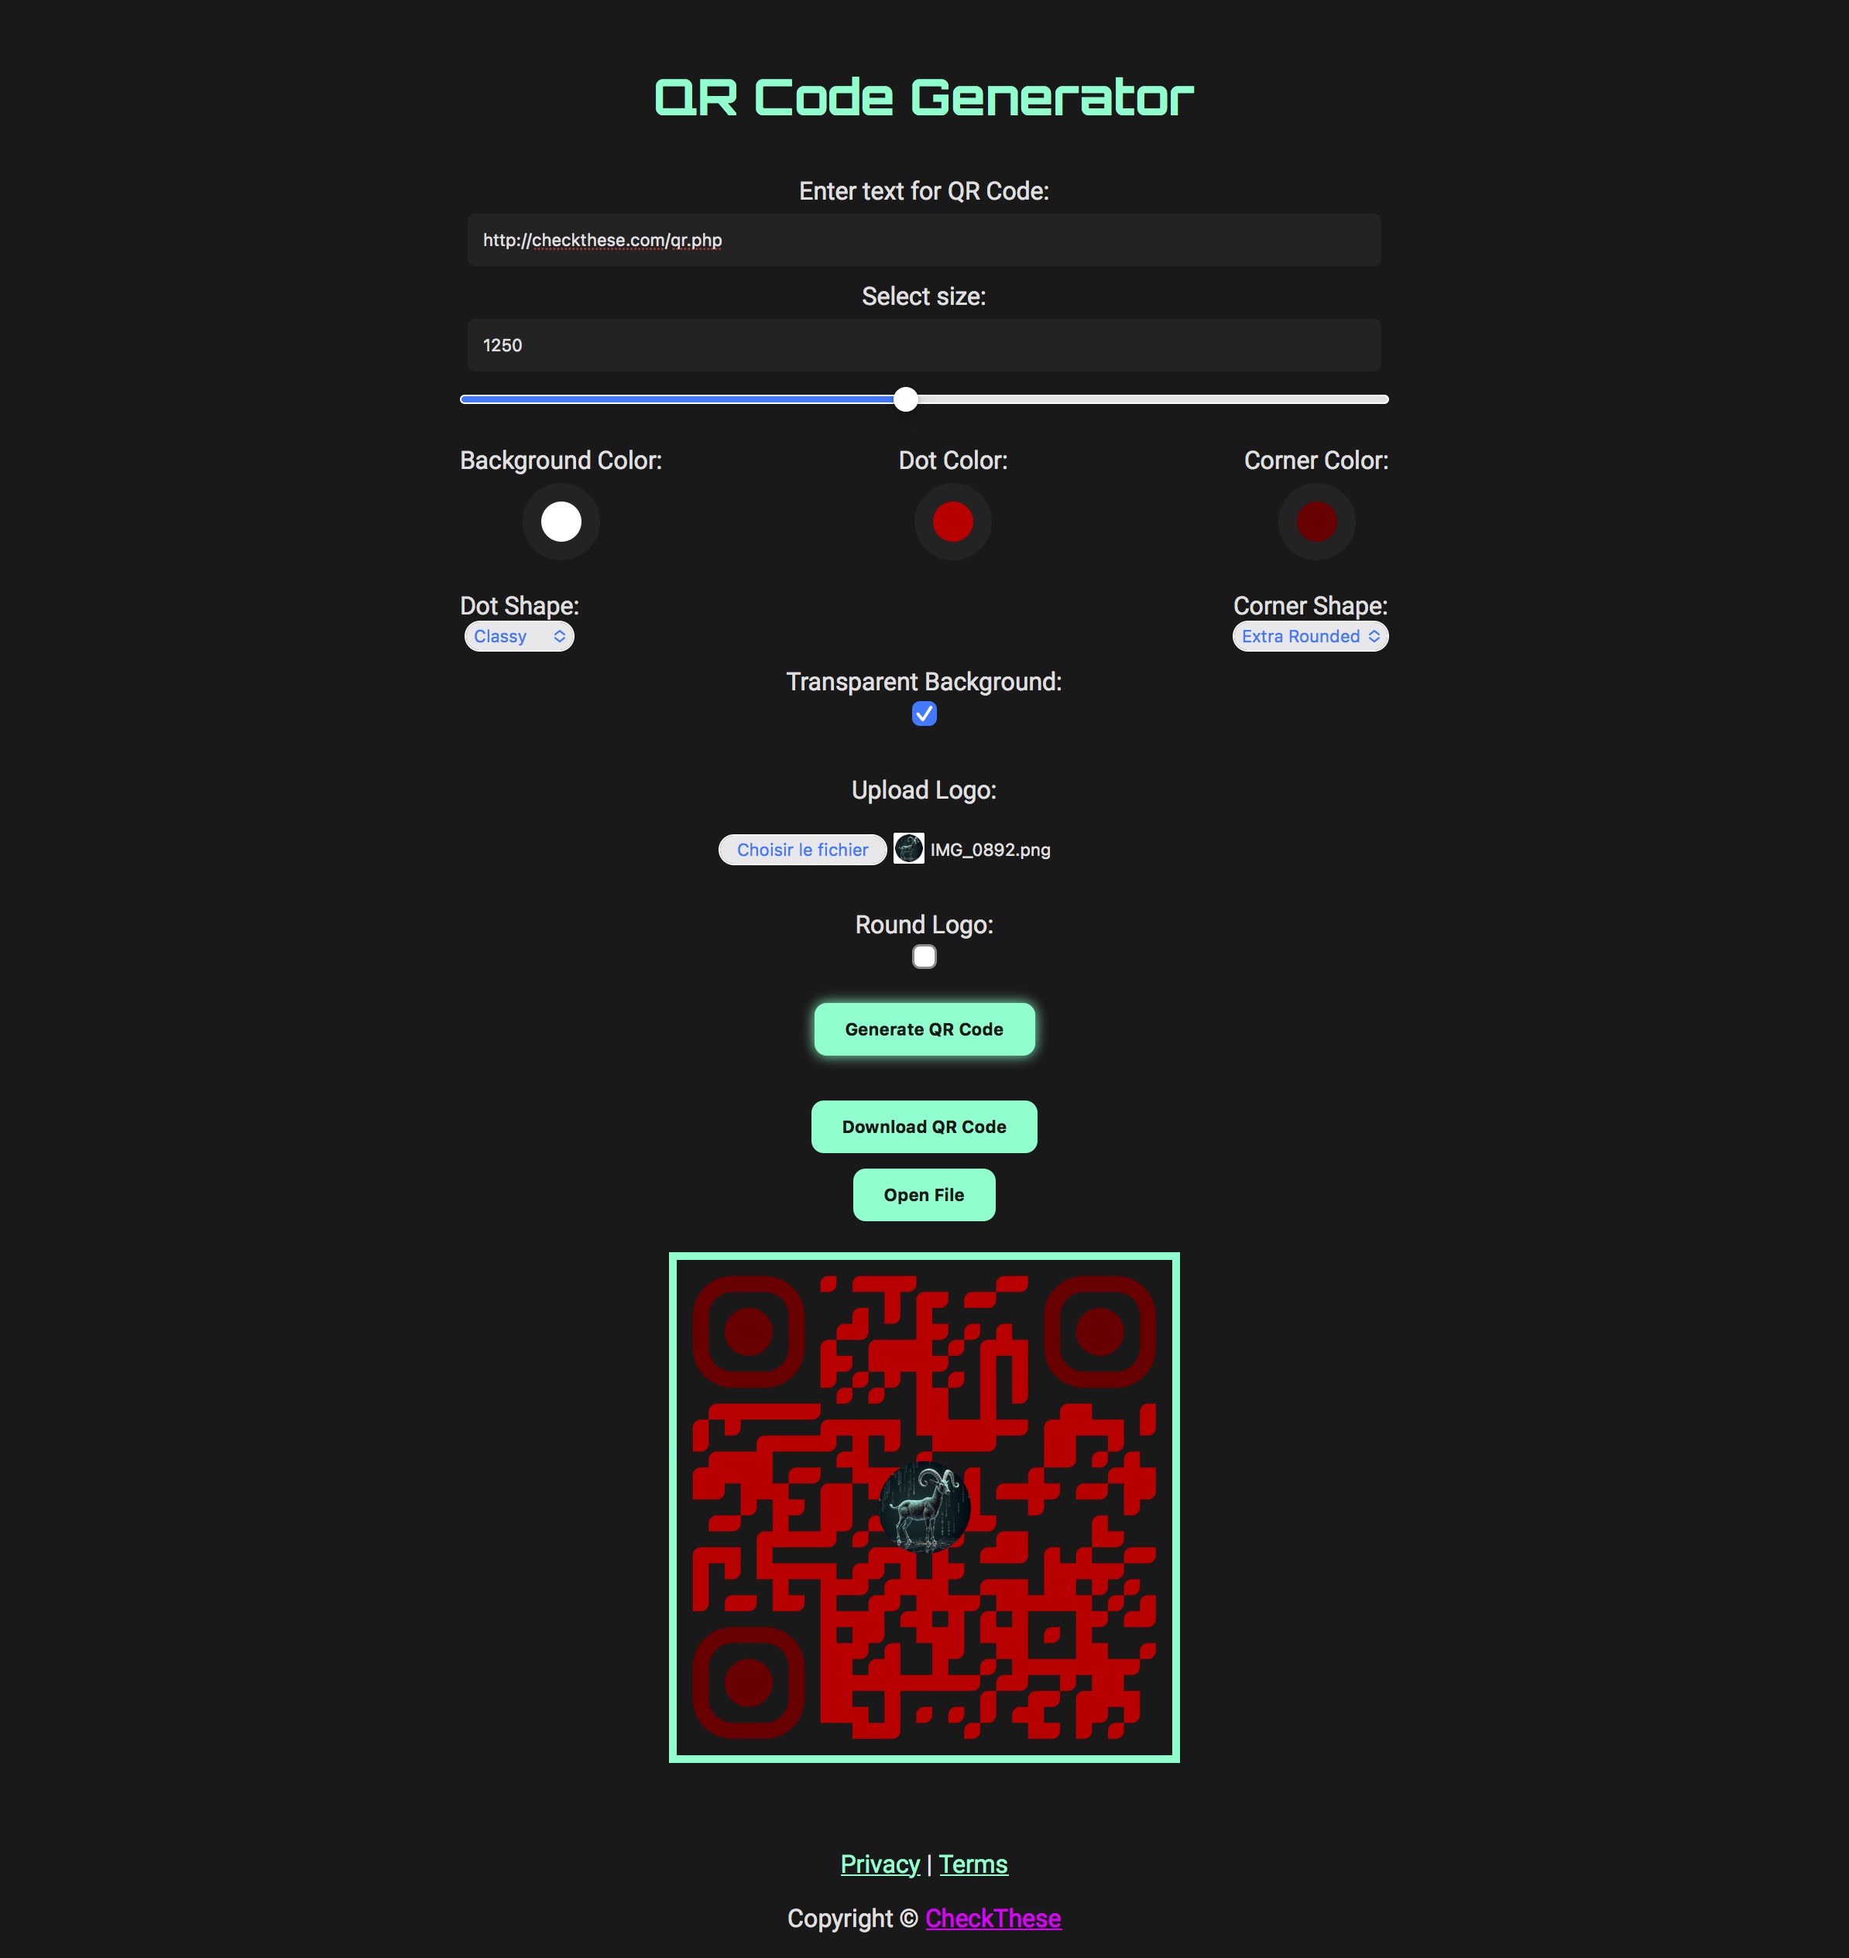
Task: Enable the Round Logo checkbox
Action: 923,957
